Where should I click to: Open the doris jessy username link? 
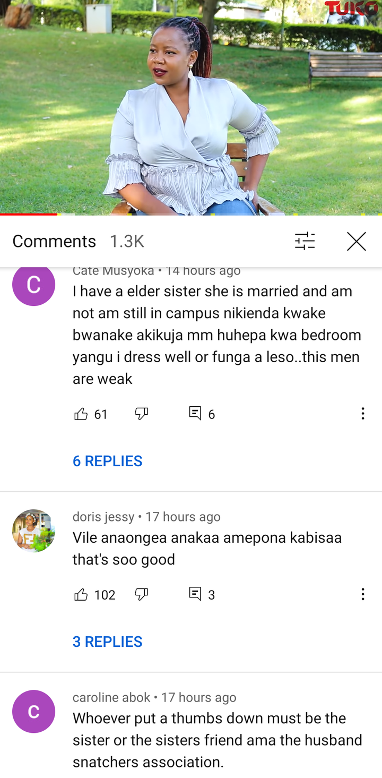(x=103, y=517)
